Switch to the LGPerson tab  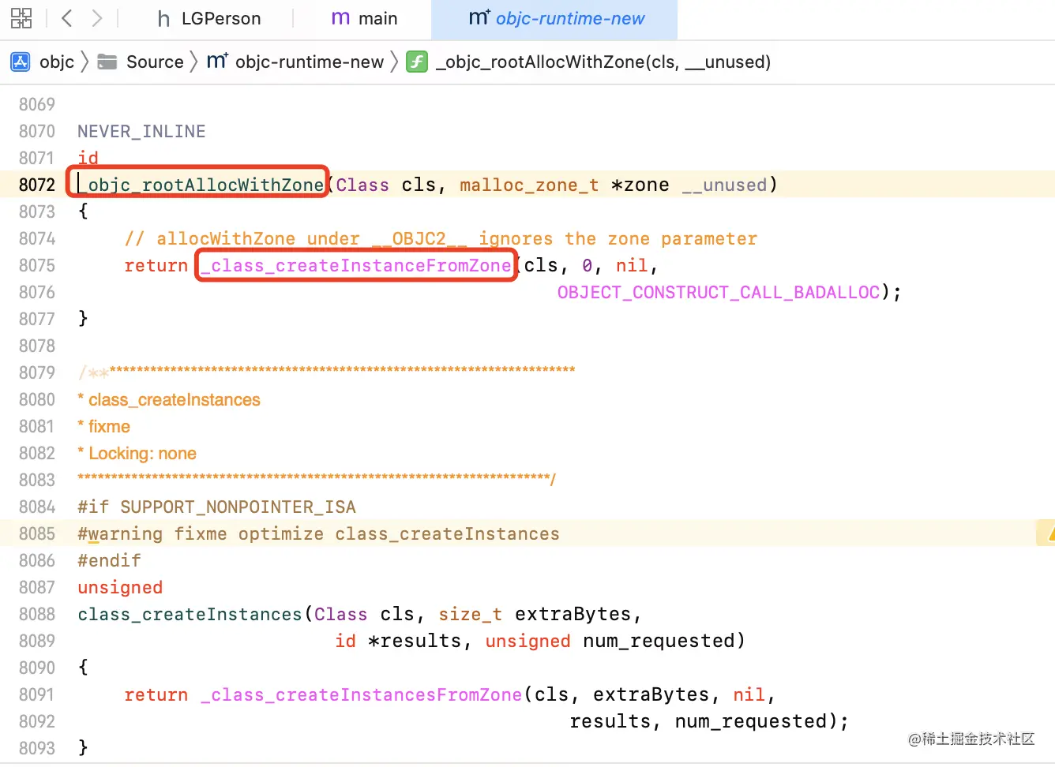[209, 18]
